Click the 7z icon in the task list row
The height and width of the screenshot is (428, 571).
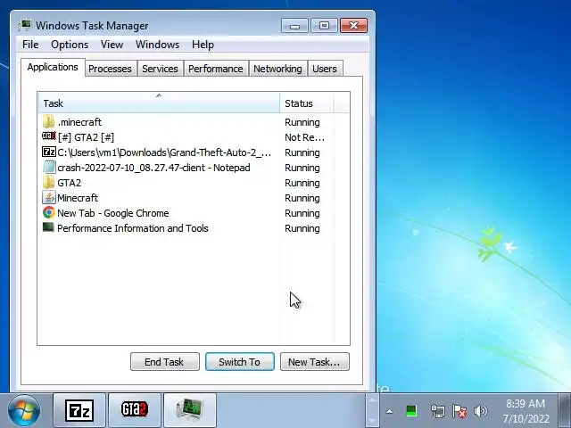[x=49, y=152]
